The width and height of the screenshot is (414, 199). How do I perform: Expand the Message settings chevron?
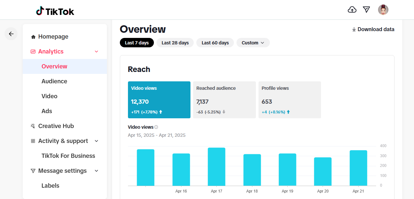[x=96, y=171]
